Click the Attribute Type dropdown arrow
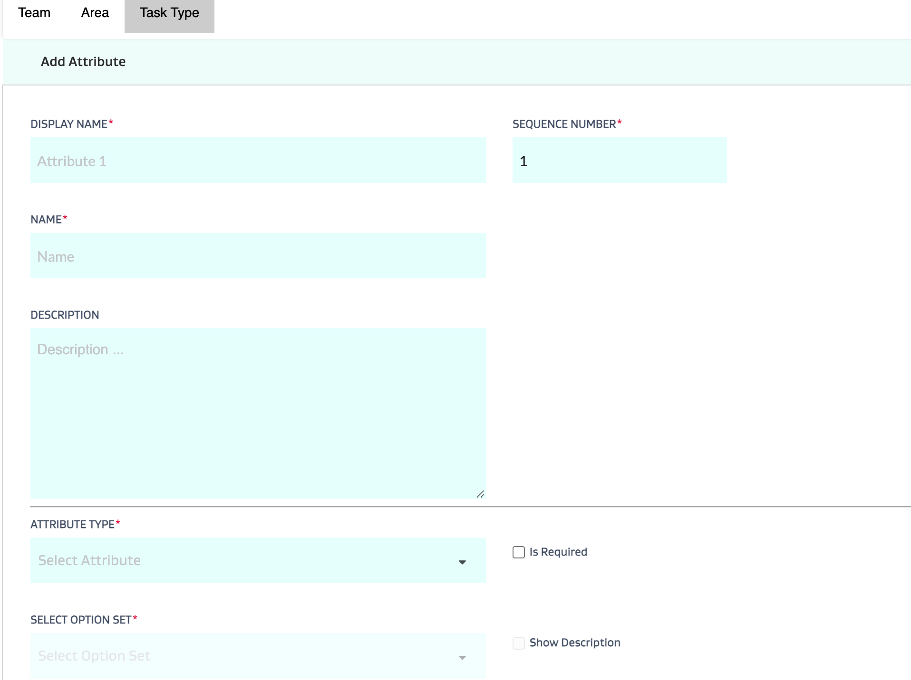911x680 pixels. tap(462, 562)
